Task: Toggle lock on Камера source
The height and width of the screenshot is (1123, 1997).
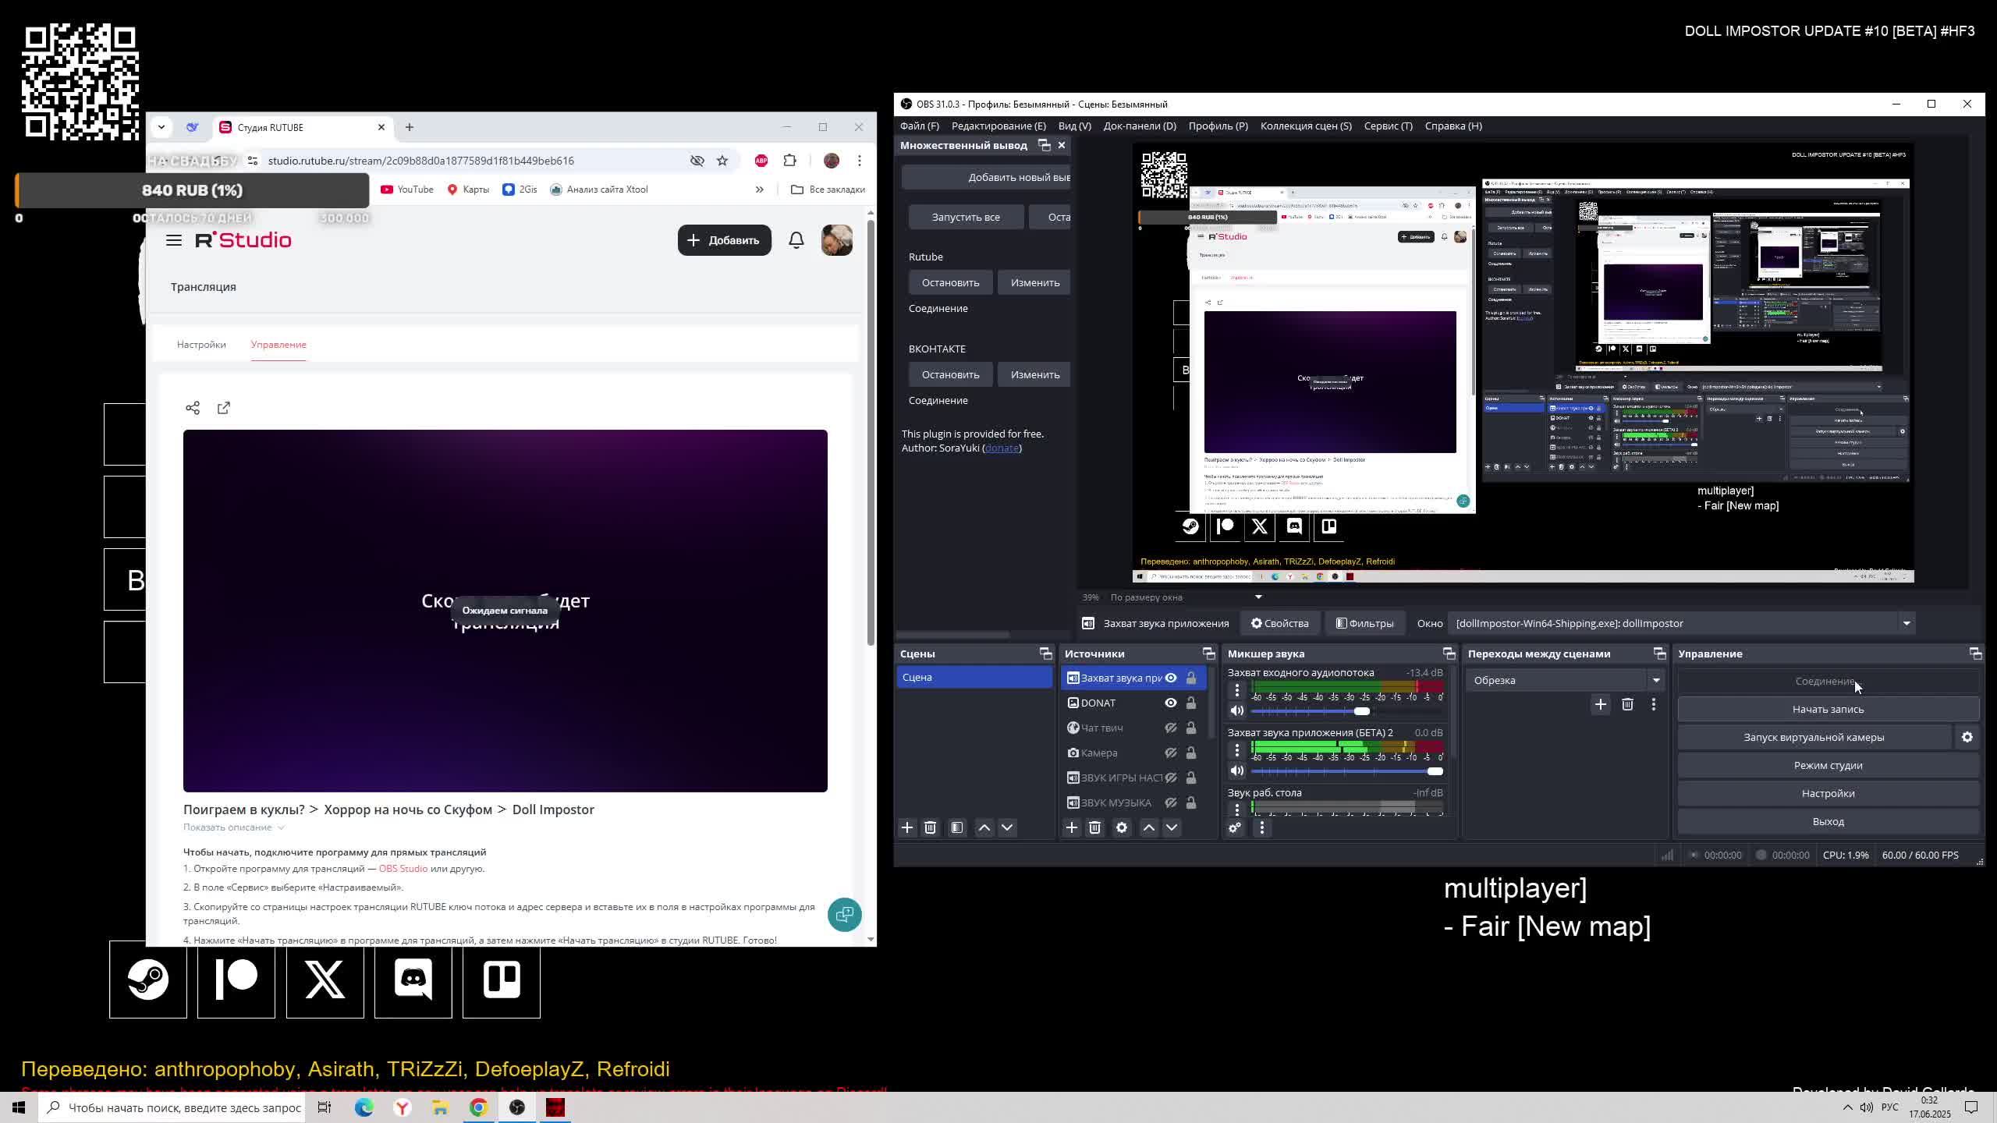Action: [x=1191, y=753]
